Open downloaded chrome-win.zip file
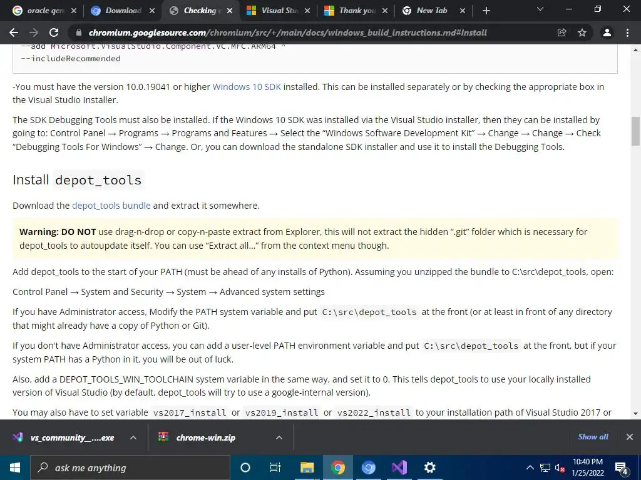 pyautogui.click(x=197, y=437)
